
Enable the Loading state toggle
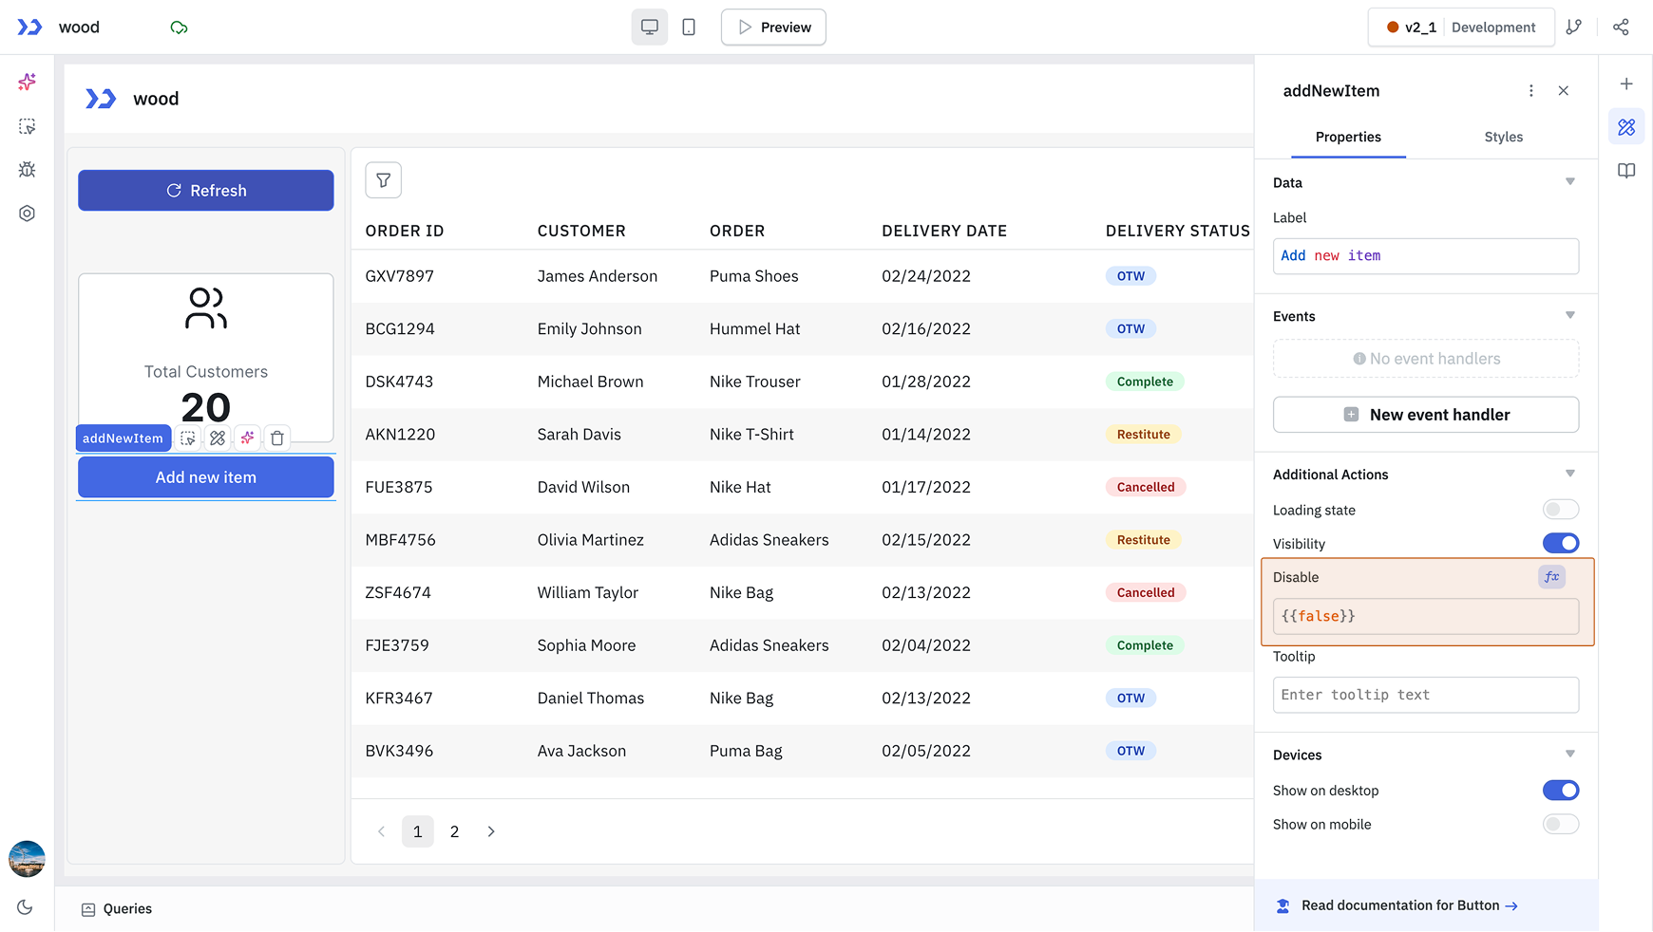(x=1560, y=510)
